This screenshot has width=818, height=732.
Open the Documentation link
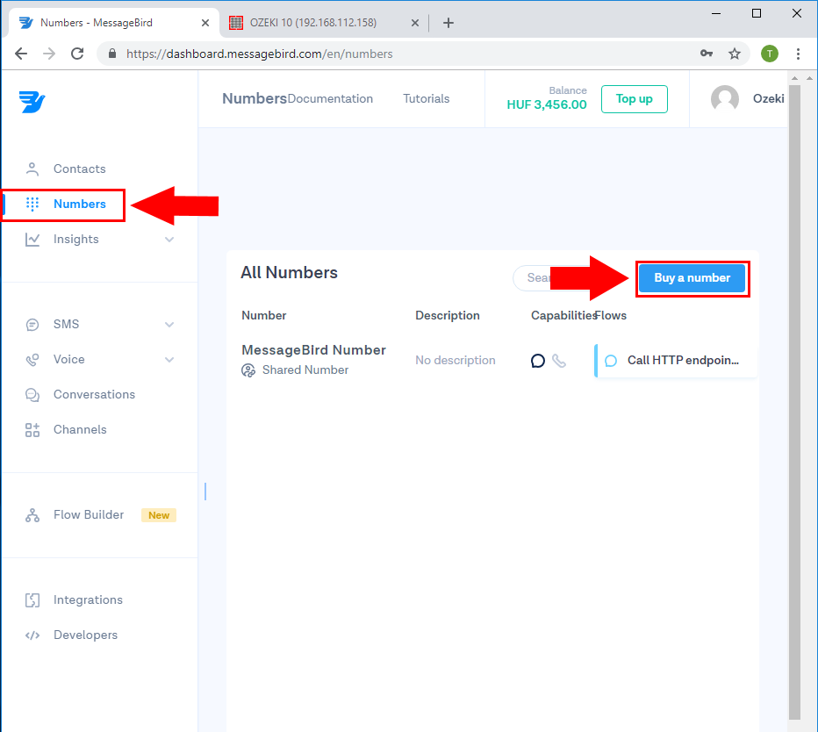pyautogui.click(x=330, y=99)
